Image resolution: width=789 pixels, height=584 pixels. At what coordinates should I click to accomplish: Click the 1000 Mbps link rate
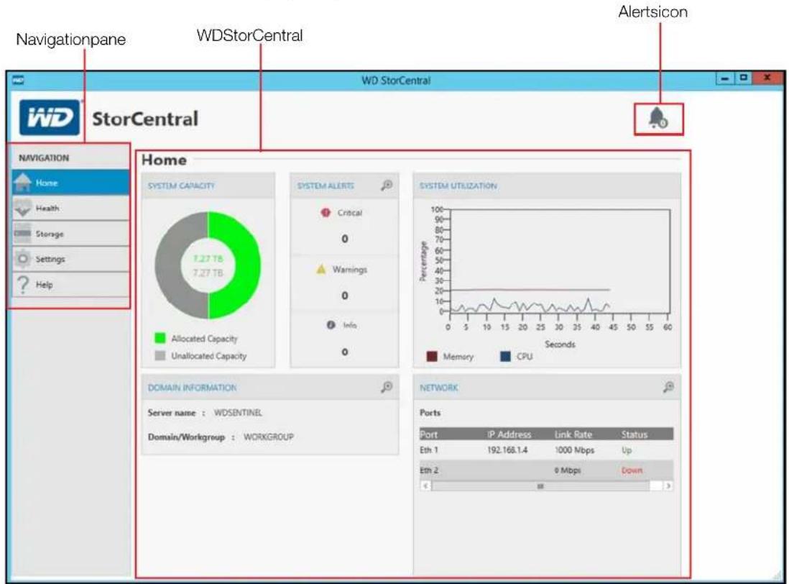click(x=575, y=450)
